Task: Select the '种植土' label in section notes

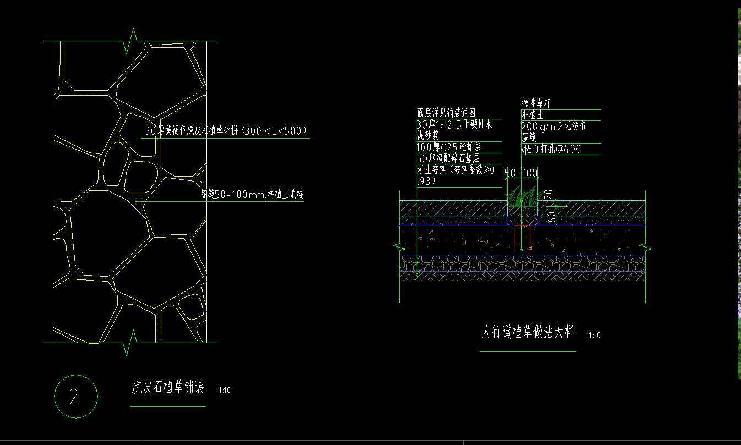Action: click(x=532, y=114)
